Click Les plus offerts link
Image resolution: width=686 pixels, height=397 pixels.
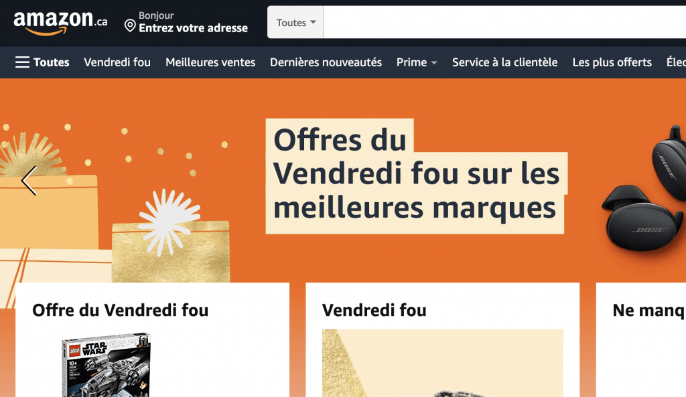612,62
